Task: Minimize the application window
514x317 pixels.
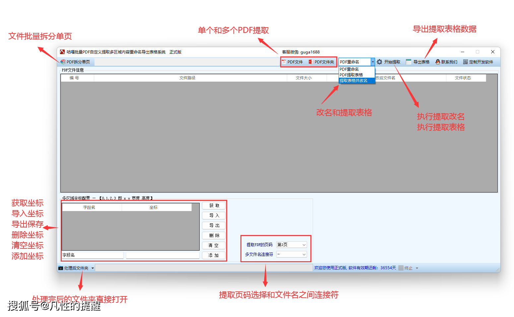Action: point(462,52)
